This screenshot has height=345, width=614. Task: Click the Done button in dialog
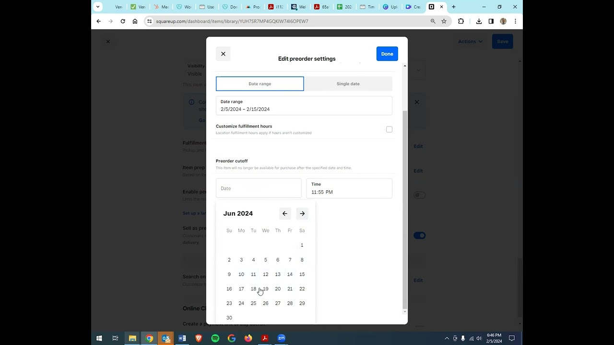pos(387,54)
